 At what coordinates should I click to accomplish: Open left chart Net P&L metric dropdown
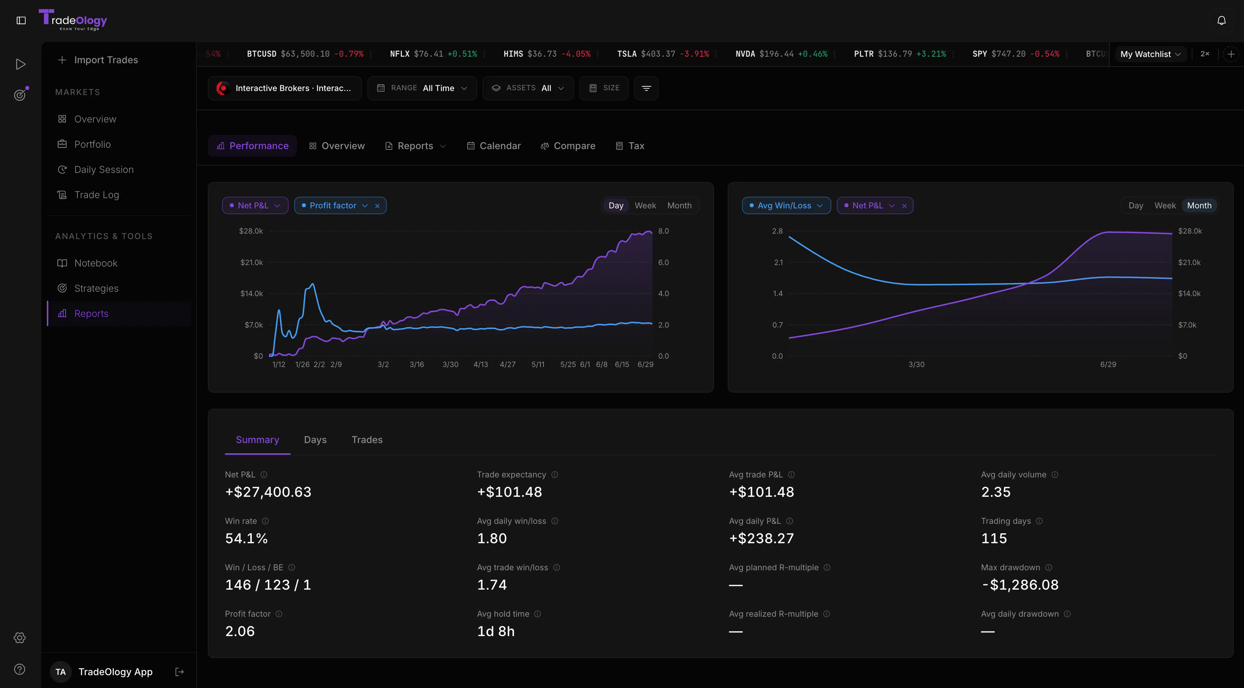(255, 205)
